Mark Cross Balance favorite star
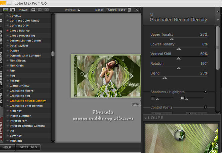Image resolution: width=222 pixels, height=153 pixels. [7, 31]
